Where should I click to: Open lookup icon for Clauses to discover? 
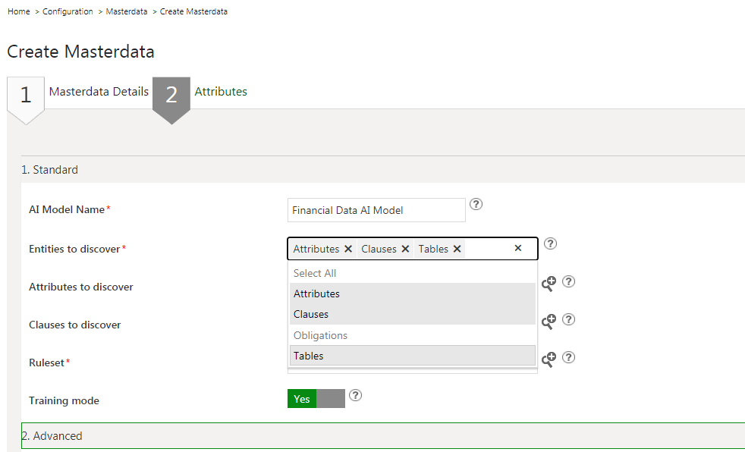click(x=549, y=321)
